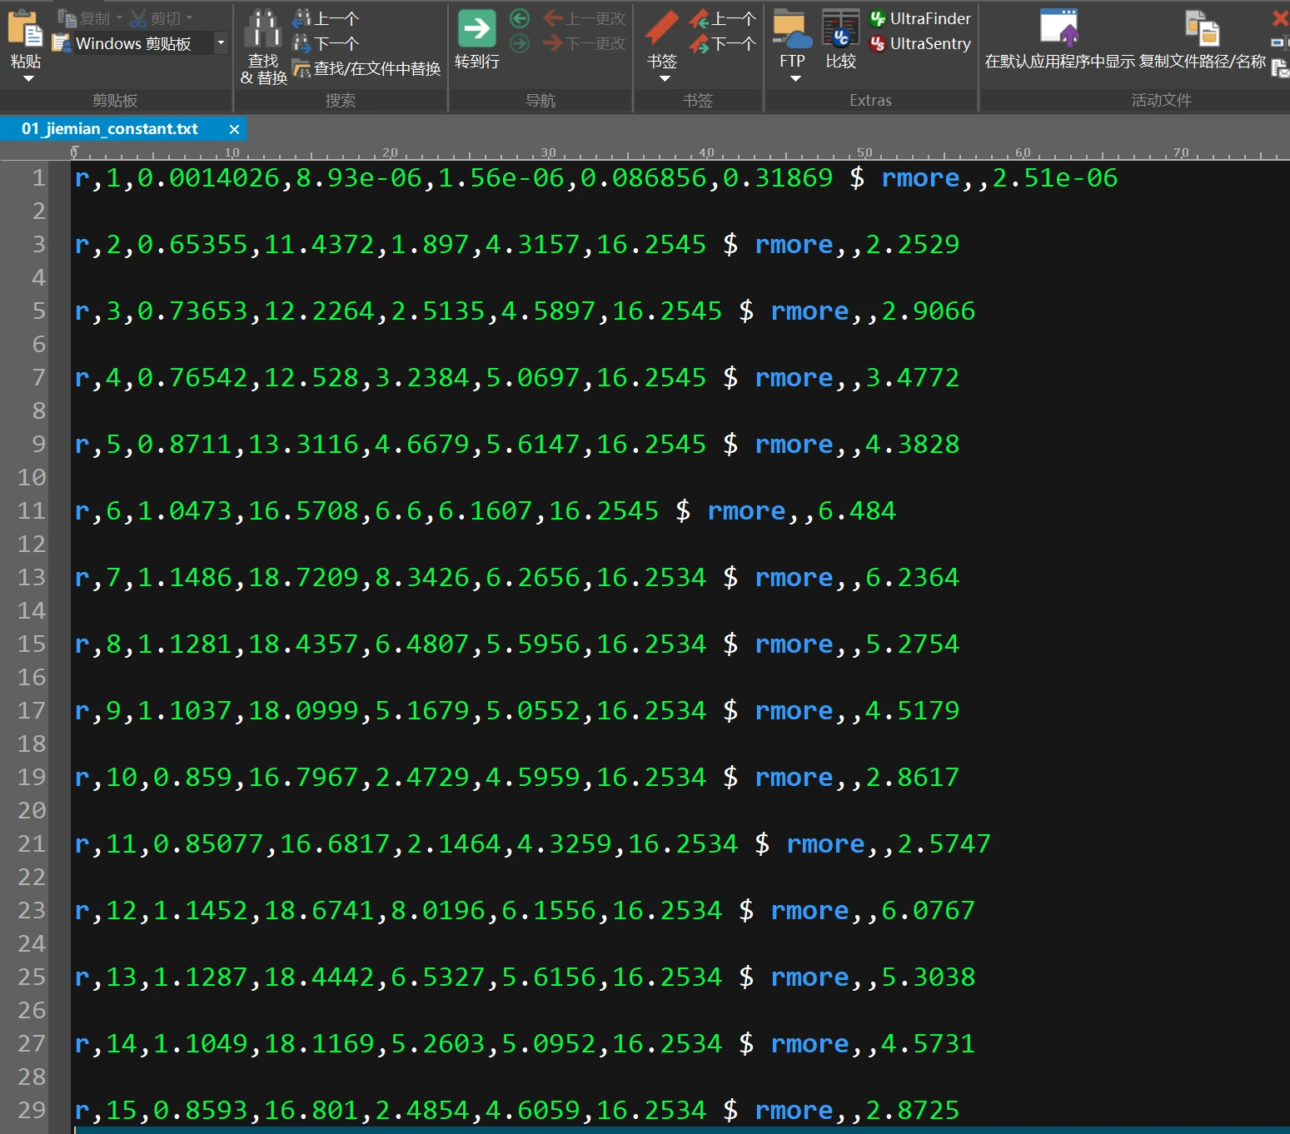1290x1134 pixels.
Task: Click line number 1 in the gutter
Action: tap(38, 177)
